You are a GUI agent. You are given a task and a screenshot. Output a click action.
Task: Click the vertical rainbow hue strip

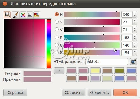[x=49, y=44]
